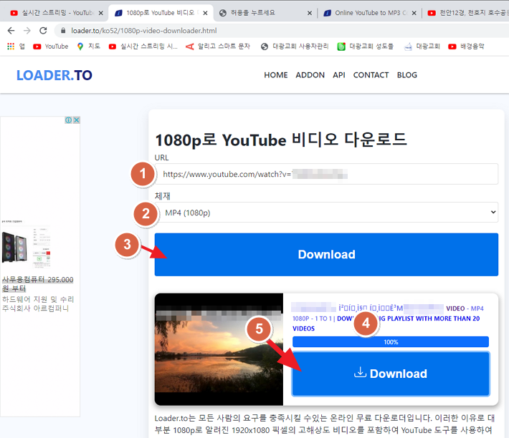Expand the MP4 (1080p) format dropdown

pyautogui.click(x=326, y=212)
